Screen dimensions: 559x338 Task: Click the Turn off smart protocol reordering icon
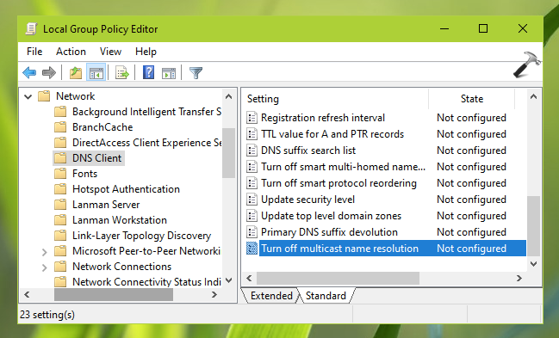click(252, 183)
